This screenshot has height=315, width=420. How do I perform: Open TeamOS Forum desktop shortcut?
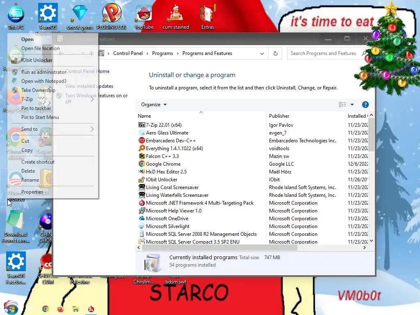point(48,16)
